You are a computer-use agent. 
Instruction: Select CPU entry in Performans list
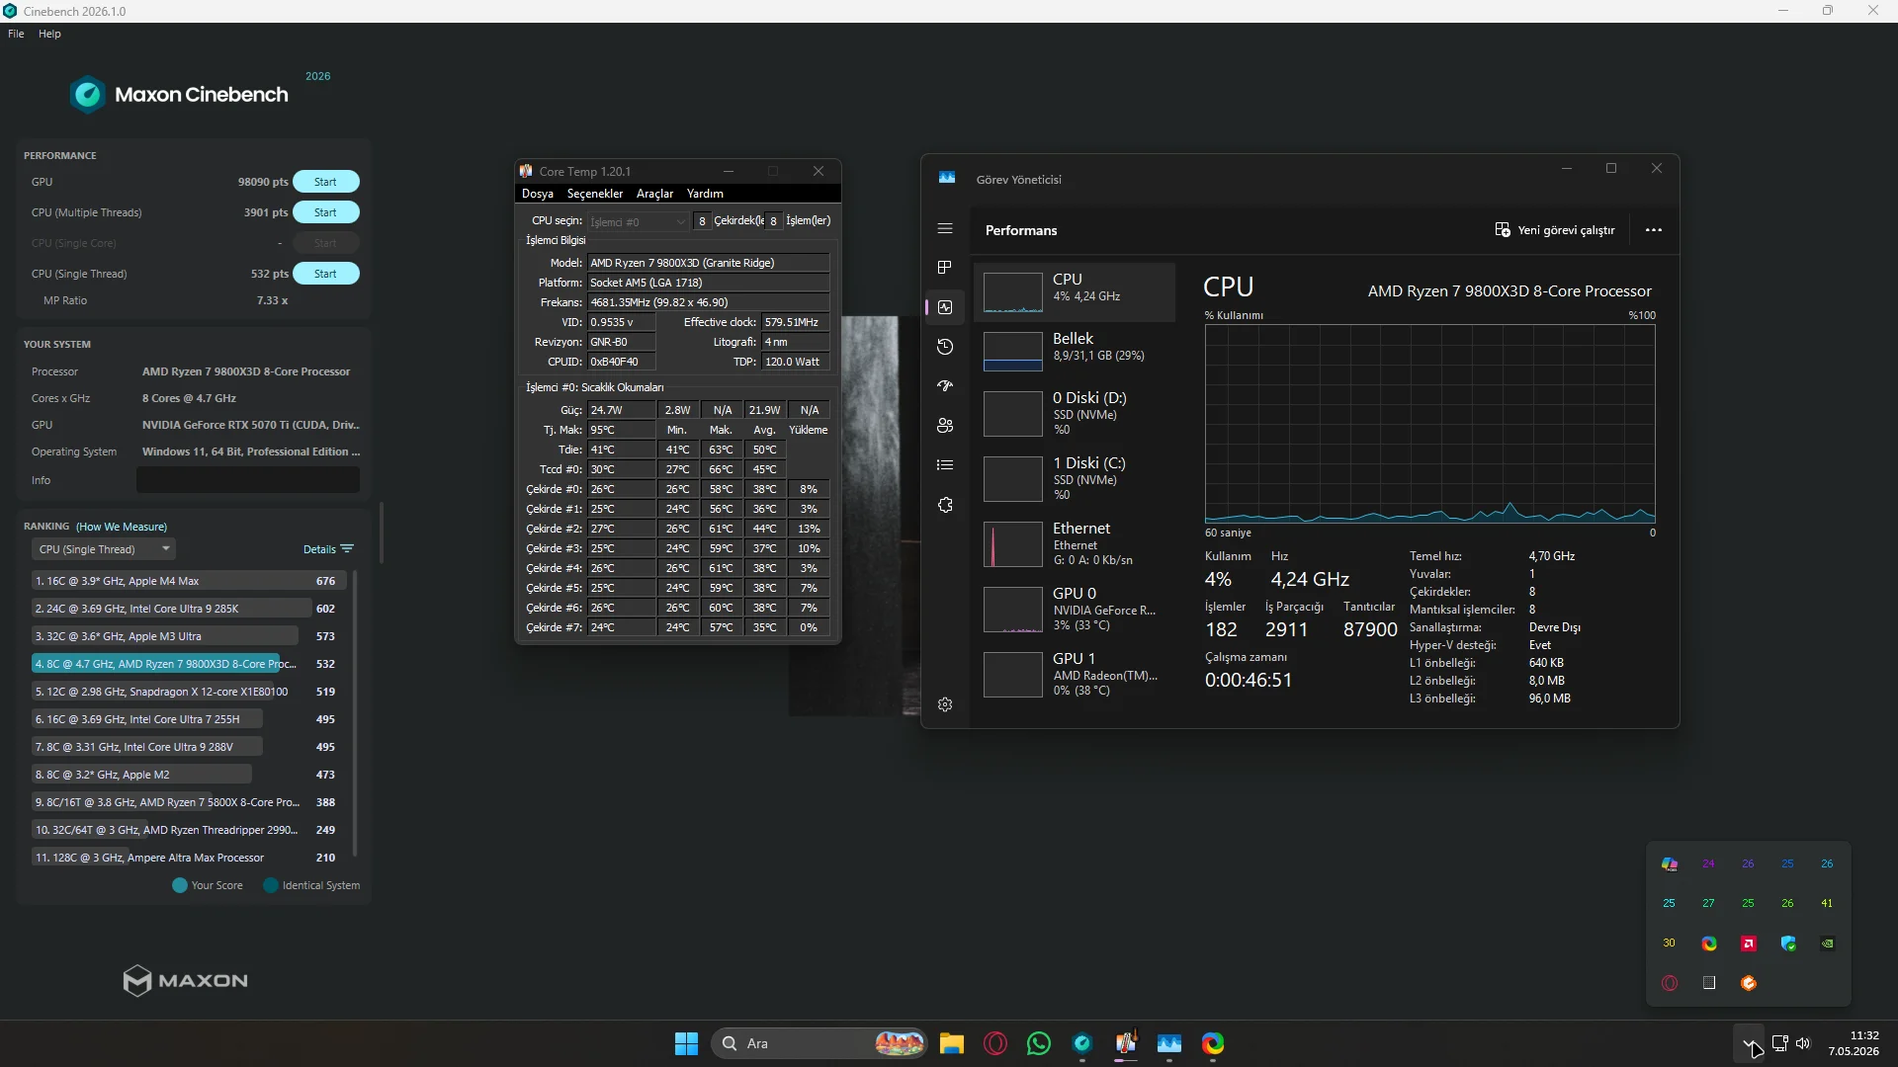click(x=1075, y=291)
